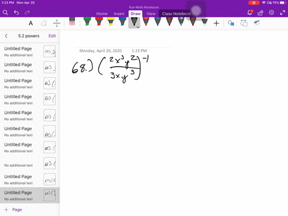
Task: Open the highlighted Untitled Page entry
Action: point(30,196)
